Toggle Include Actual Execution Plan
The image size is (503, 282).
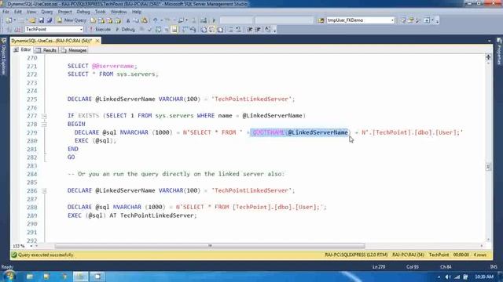(x=185, y=30)
